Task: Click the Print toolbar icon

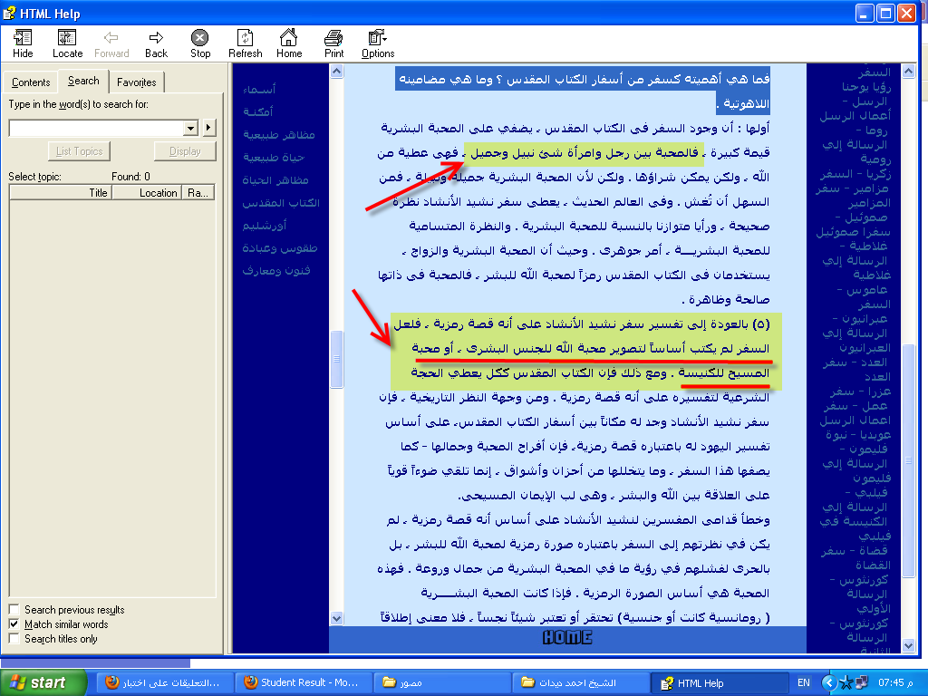Action: (x=333, y=37)
